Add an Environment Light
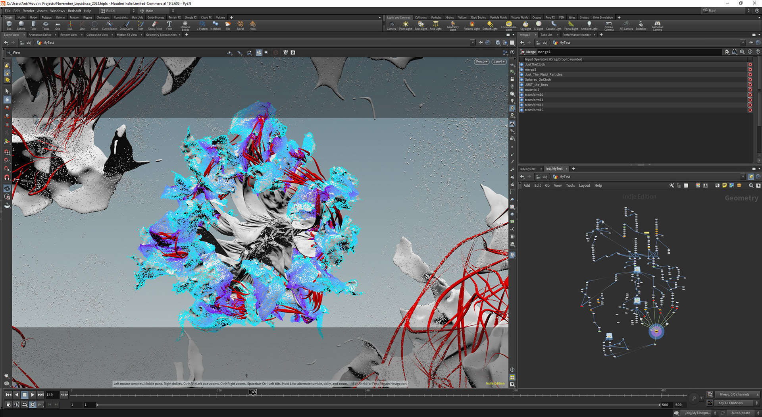 (x=509, y=26)
